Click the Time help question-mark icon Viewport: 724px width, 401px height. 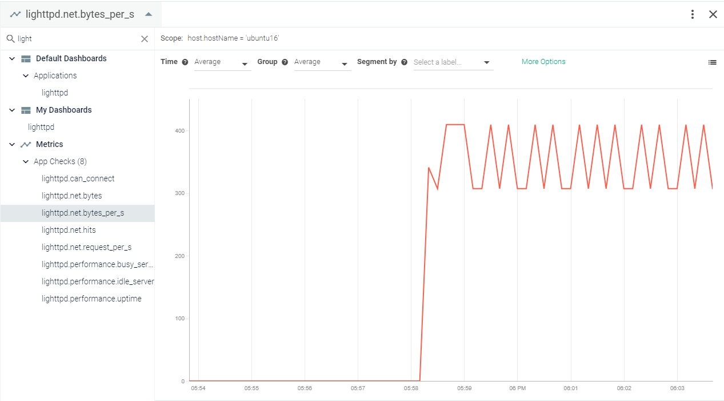tap(185, 62)
